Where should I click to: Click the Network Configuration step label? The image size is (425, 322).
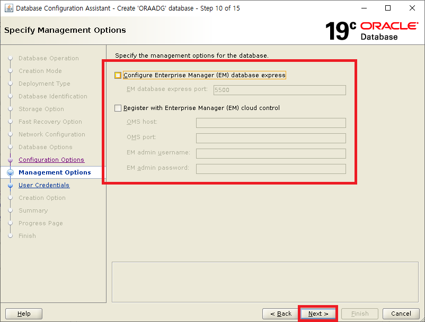52,135
